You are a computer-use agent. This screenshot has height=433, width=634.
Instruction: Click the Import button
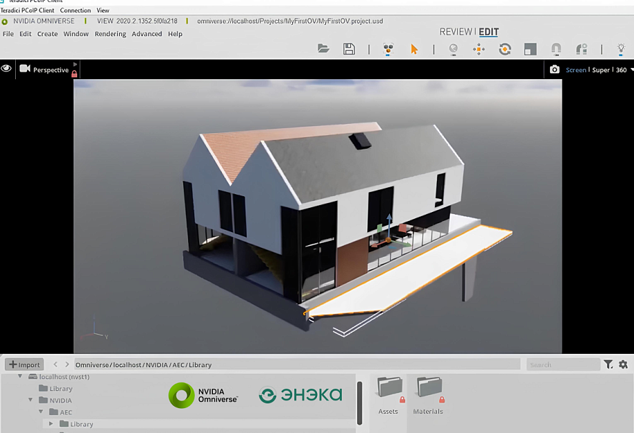24,365
